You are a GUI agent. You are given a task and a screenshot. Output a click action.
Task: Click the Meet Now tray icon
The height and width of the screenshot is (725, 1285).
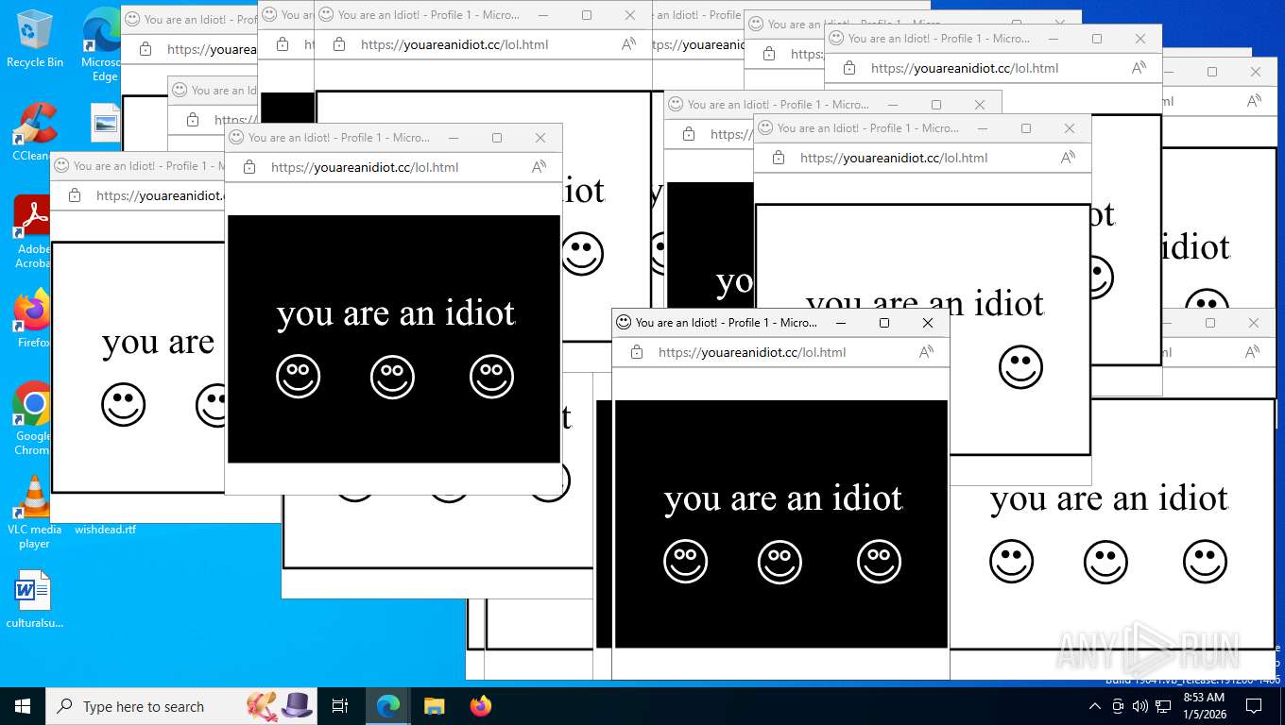1118,706
